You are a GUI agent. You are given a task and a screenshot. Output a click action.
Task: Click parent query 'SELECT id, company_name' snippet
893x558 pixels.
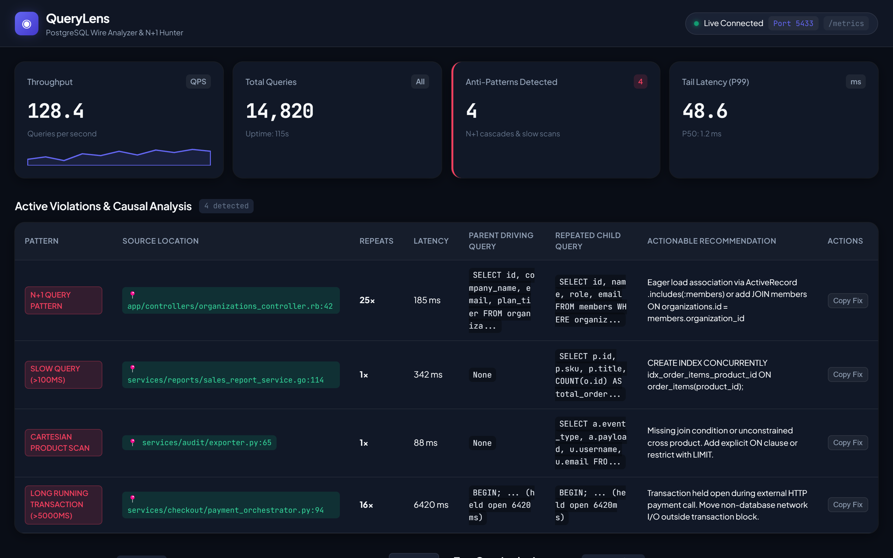[501, 300]
